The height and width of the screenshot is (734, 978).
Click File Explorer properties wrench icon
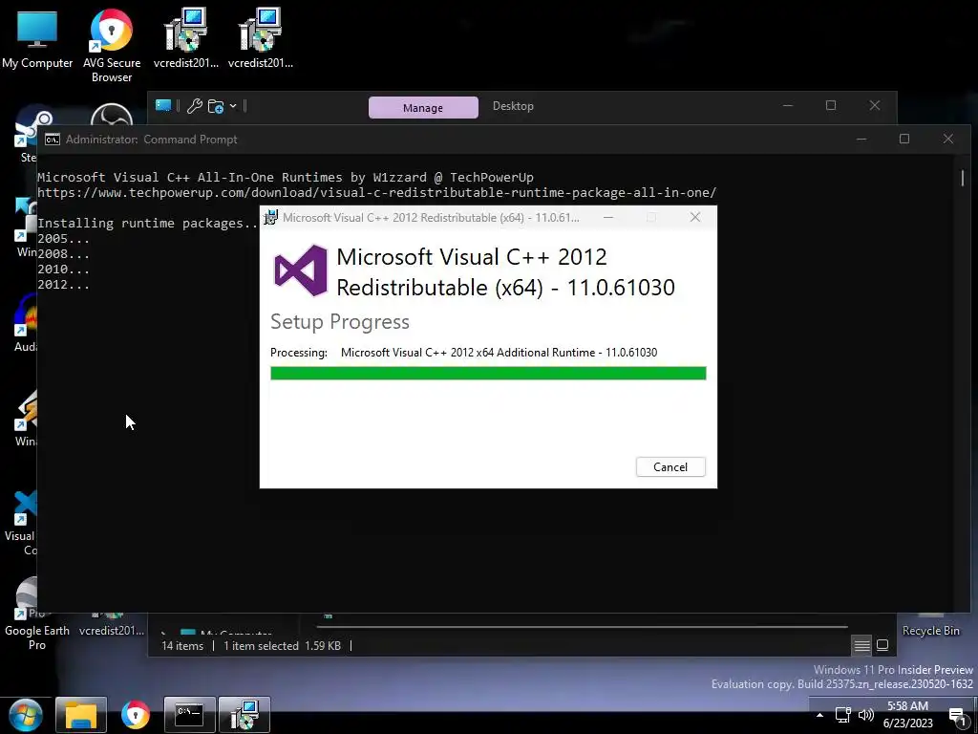coord(195,106)
